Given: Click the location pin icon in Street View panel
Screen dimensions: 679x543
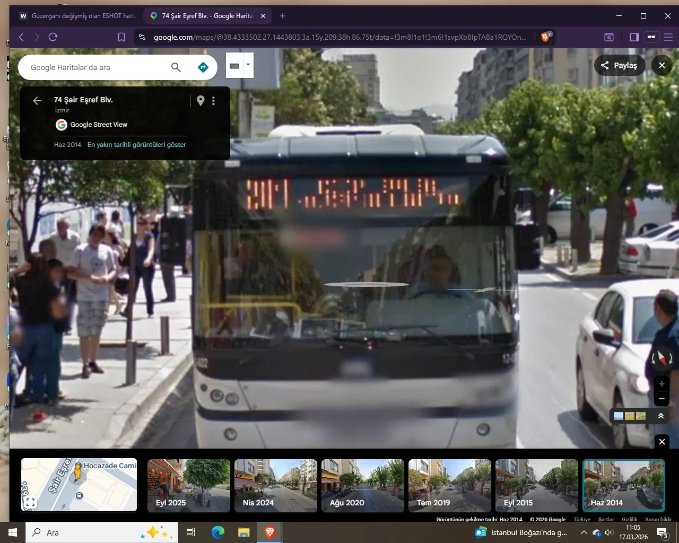Looking at the screenshot, I should 201,101.
